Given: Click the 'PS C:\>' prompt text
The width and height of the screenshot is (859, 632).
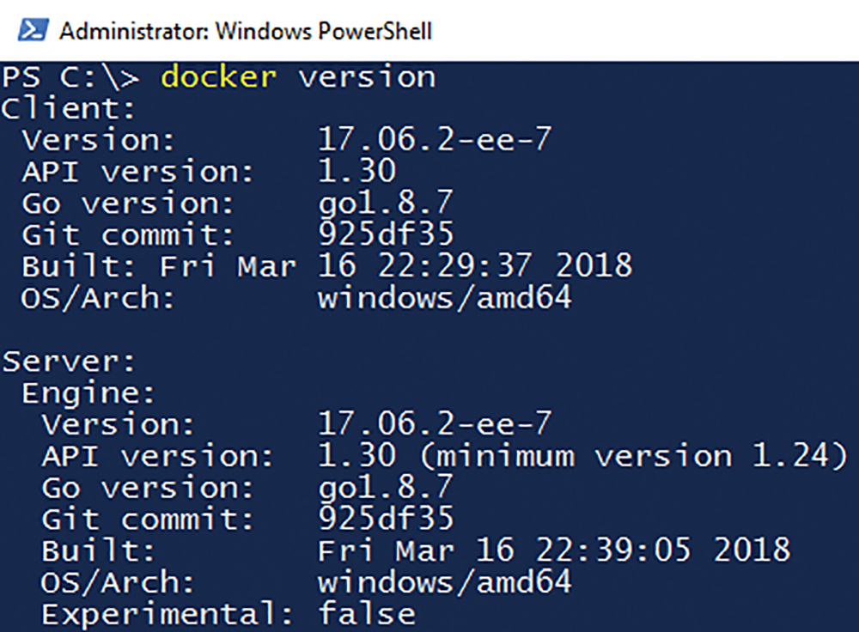Looking at the screenshot, I should point(70,77).
